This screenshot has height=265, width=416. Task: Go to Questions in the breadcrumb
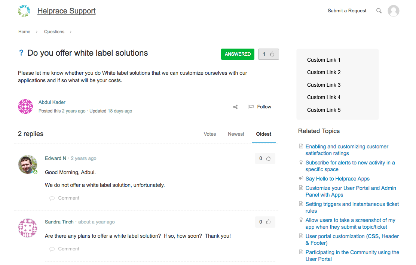tap(54, 32)
